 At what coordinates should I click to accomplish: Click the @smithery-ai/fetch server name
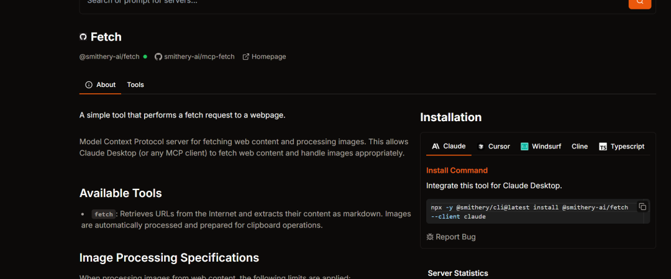tap(109, 57)
